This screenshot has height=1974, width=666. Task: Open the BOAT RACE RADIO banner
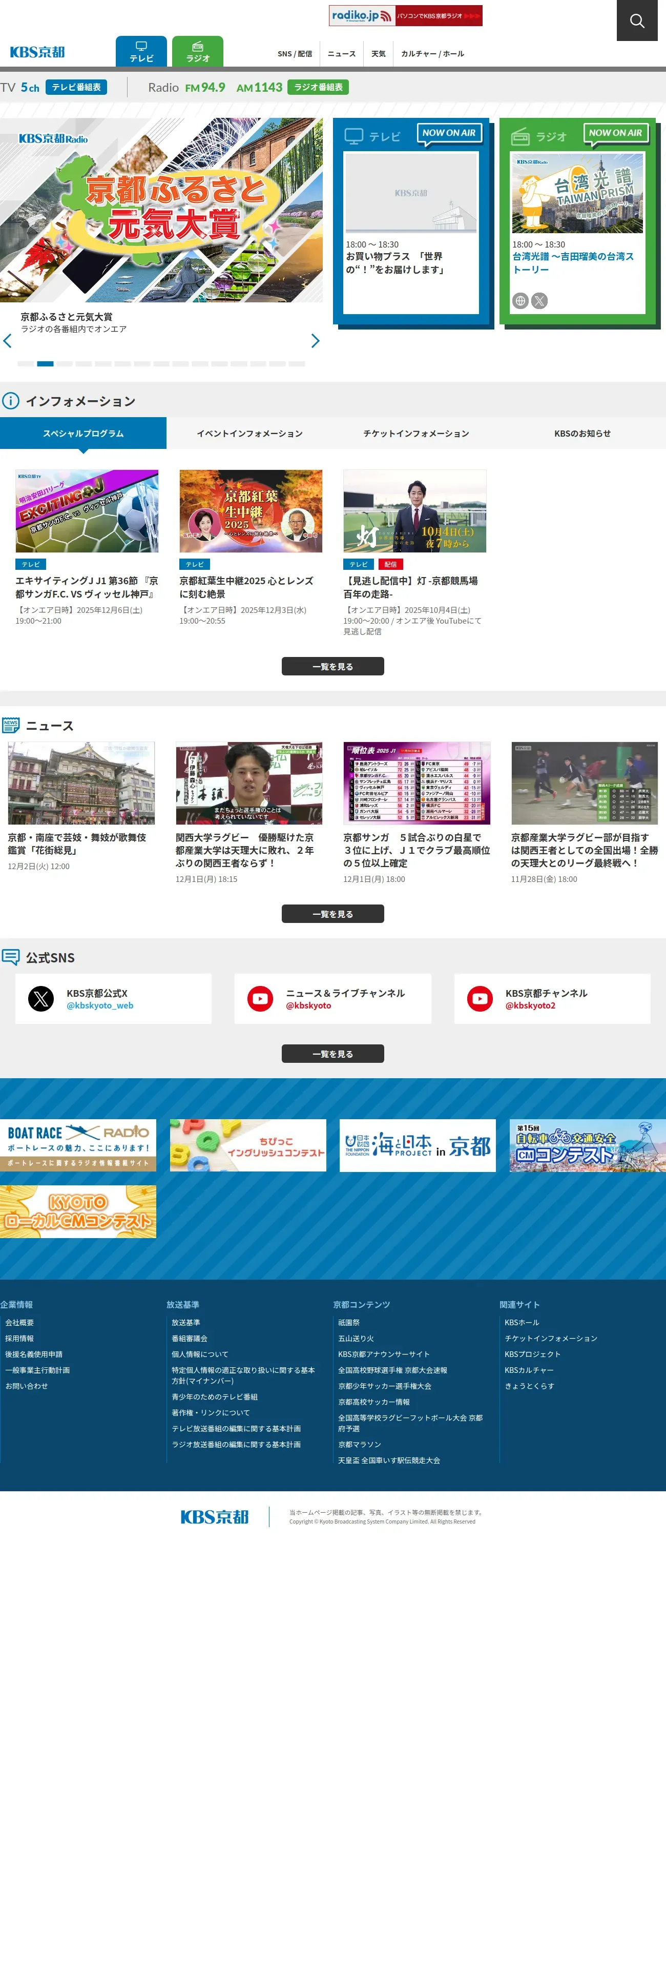point(78,1145)
